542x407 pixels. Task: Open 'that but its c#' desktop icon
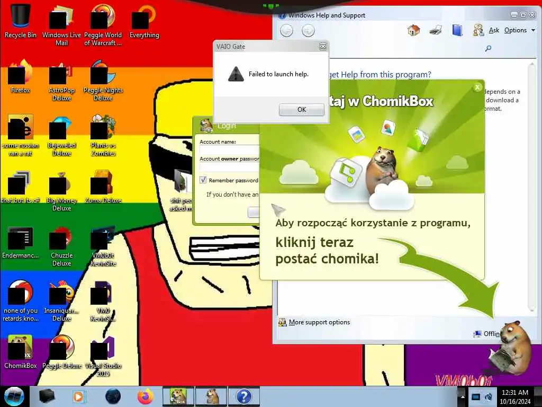pyautogui.click(x=21, y=187)
